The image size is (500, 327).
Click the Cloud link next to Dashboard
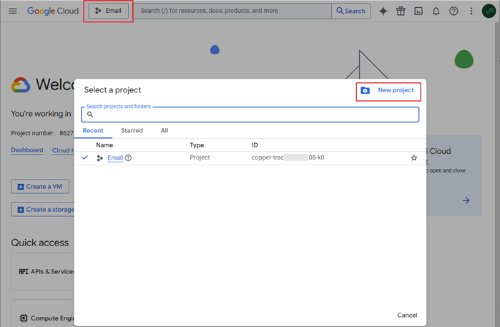tap(63, 150)
